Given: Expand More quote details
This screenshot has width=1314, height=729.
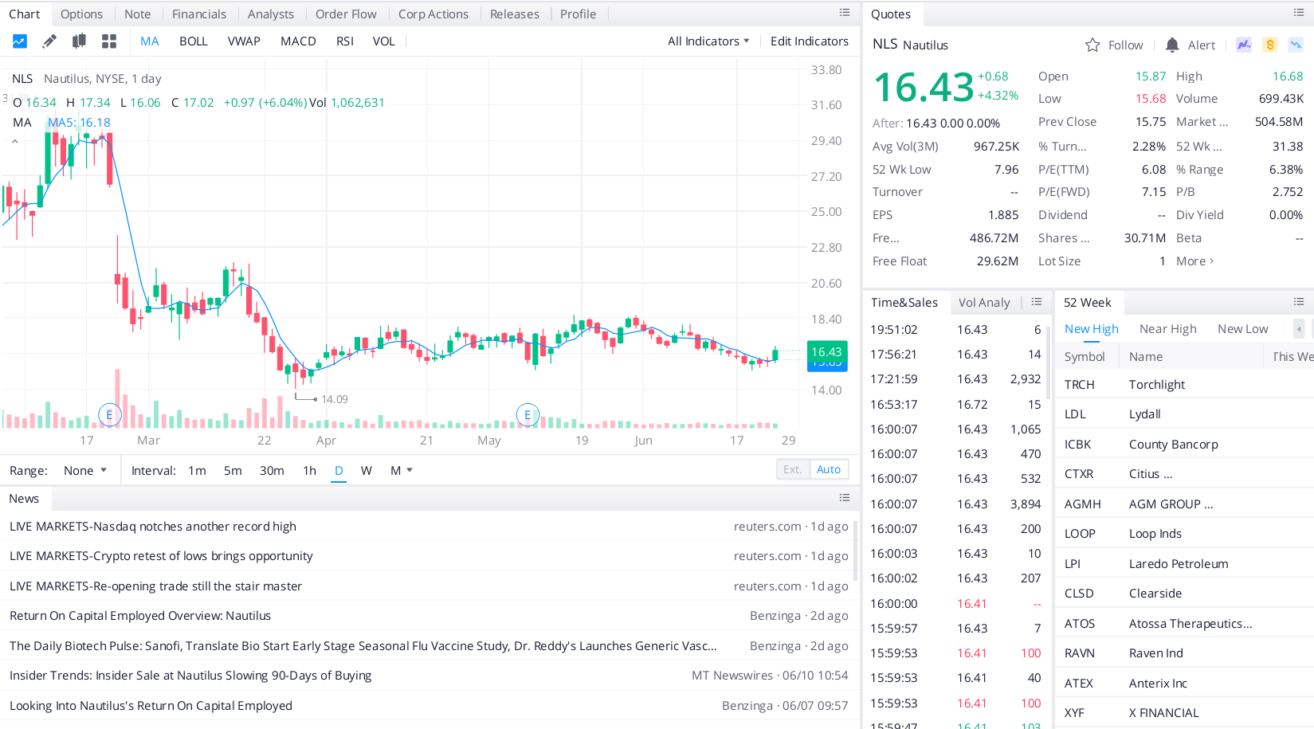Looking at the screenshot, I should (x=1194, y=261).
